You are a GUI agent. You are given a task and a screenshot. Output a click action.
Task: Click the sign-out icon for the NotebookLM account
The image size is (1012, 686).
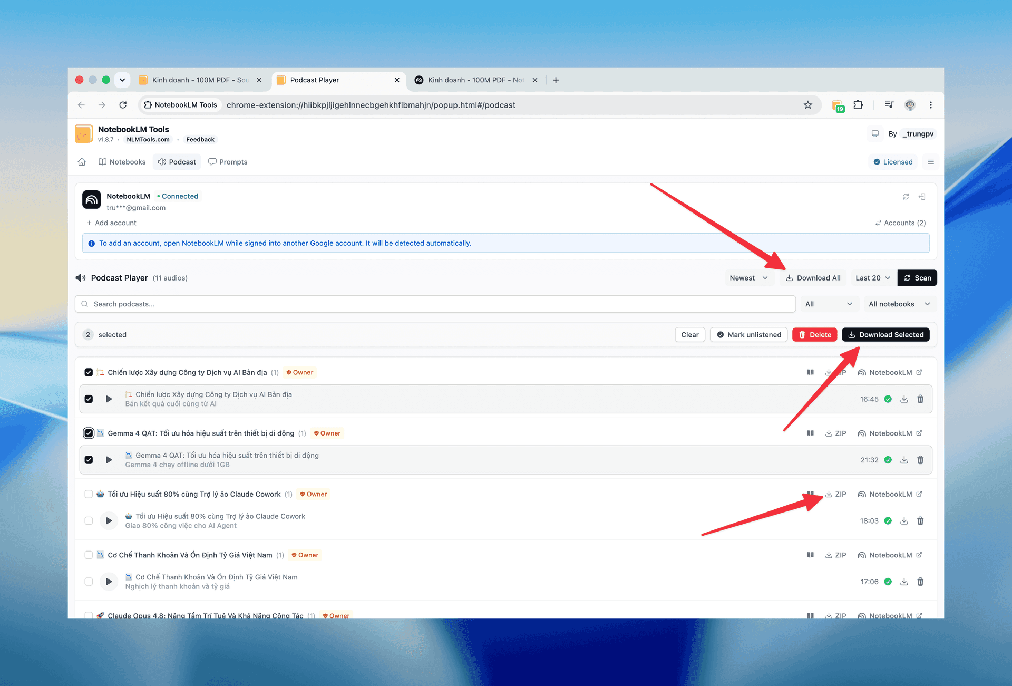pos(922,197)
